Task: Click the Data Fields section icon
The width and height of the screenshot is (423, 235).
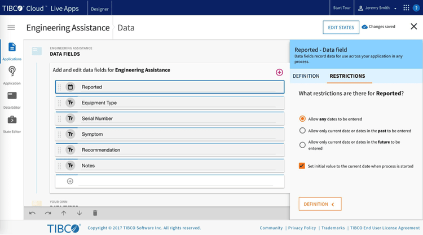Action: pos(37,51)
